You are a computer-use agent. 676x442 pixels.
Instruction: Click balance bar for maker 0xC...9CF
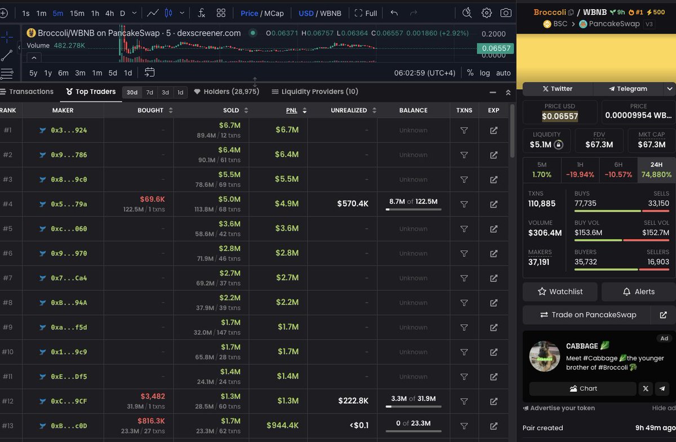tap(413, 406)
